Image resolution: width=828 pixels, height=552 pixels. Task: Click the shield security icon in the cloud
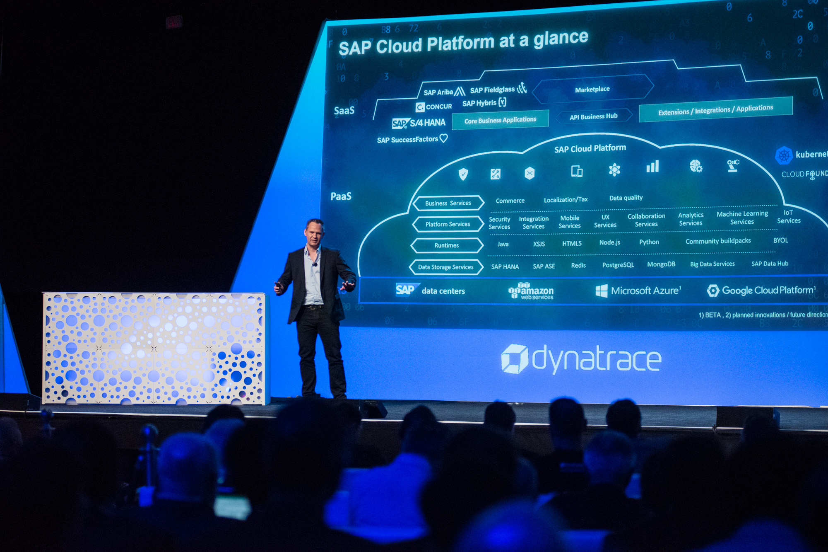click(463, 174)
